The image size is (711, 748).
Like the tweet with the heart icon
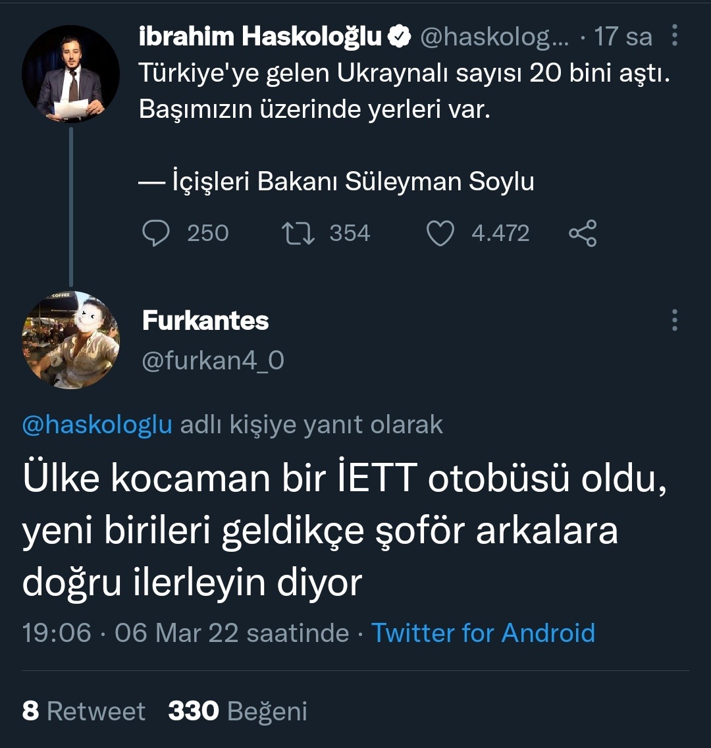[x=440, y=233]
